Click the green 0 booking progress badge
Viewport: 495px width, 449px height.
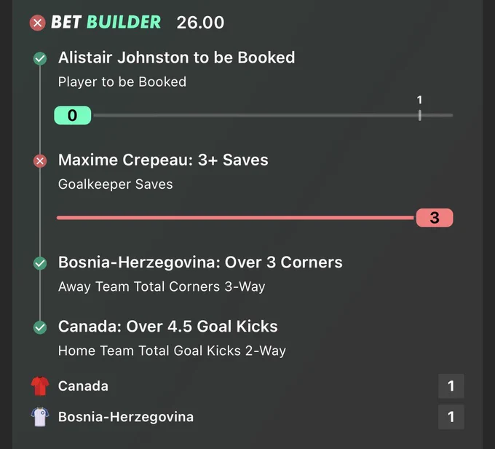73,115
